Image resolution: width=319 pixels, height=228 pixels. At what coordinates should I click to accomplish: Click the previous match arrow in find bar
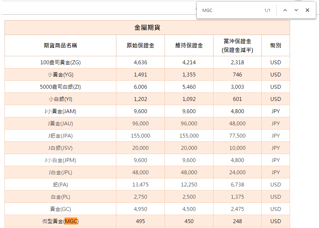(x=285, y=10)
